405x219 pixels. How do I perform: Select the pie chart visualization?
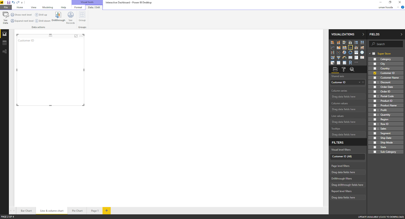pyautogui.click(x=344, y=53)
